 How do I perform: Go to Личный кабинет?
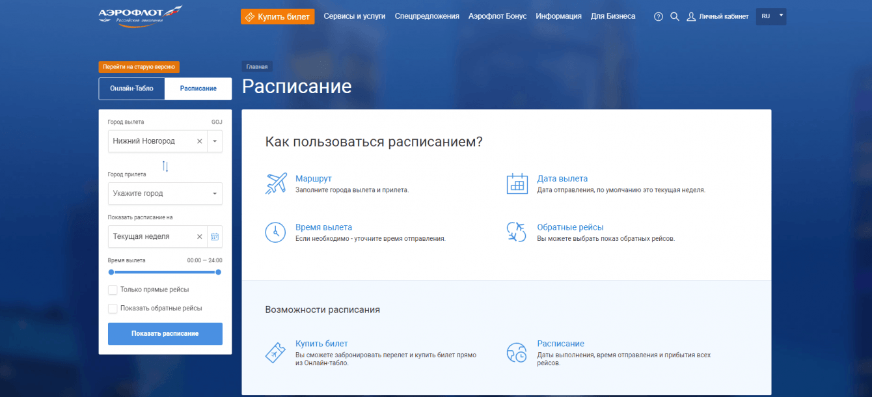724,16
